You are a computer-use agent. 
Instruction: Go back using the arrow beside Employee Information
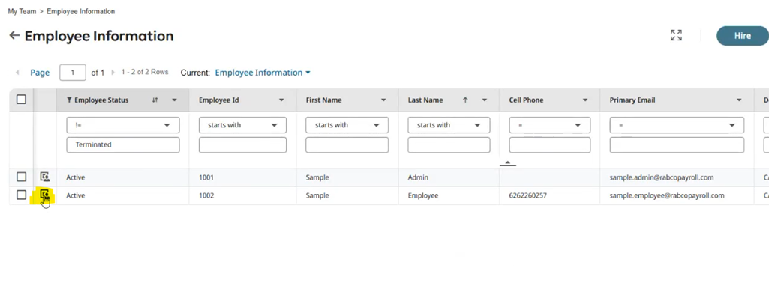click(14, 36)
